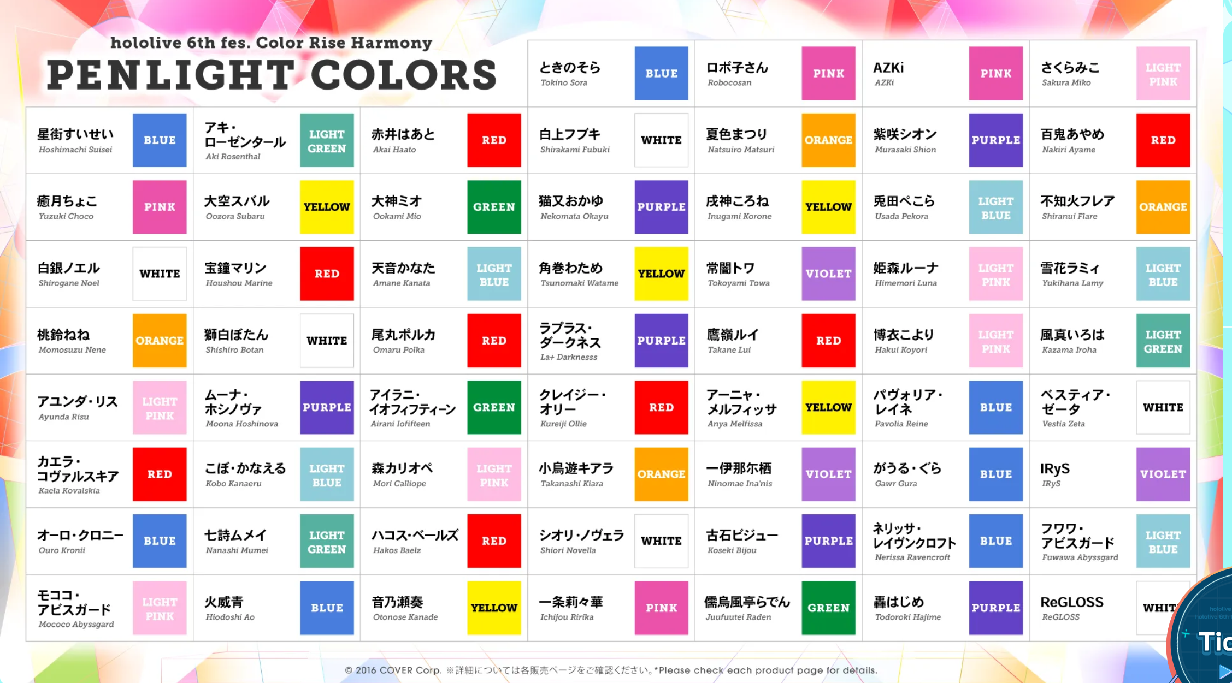Click the "Hakui Koyori" name
The width and height of the screenshot is (1232, 683).
pos(901,350)
